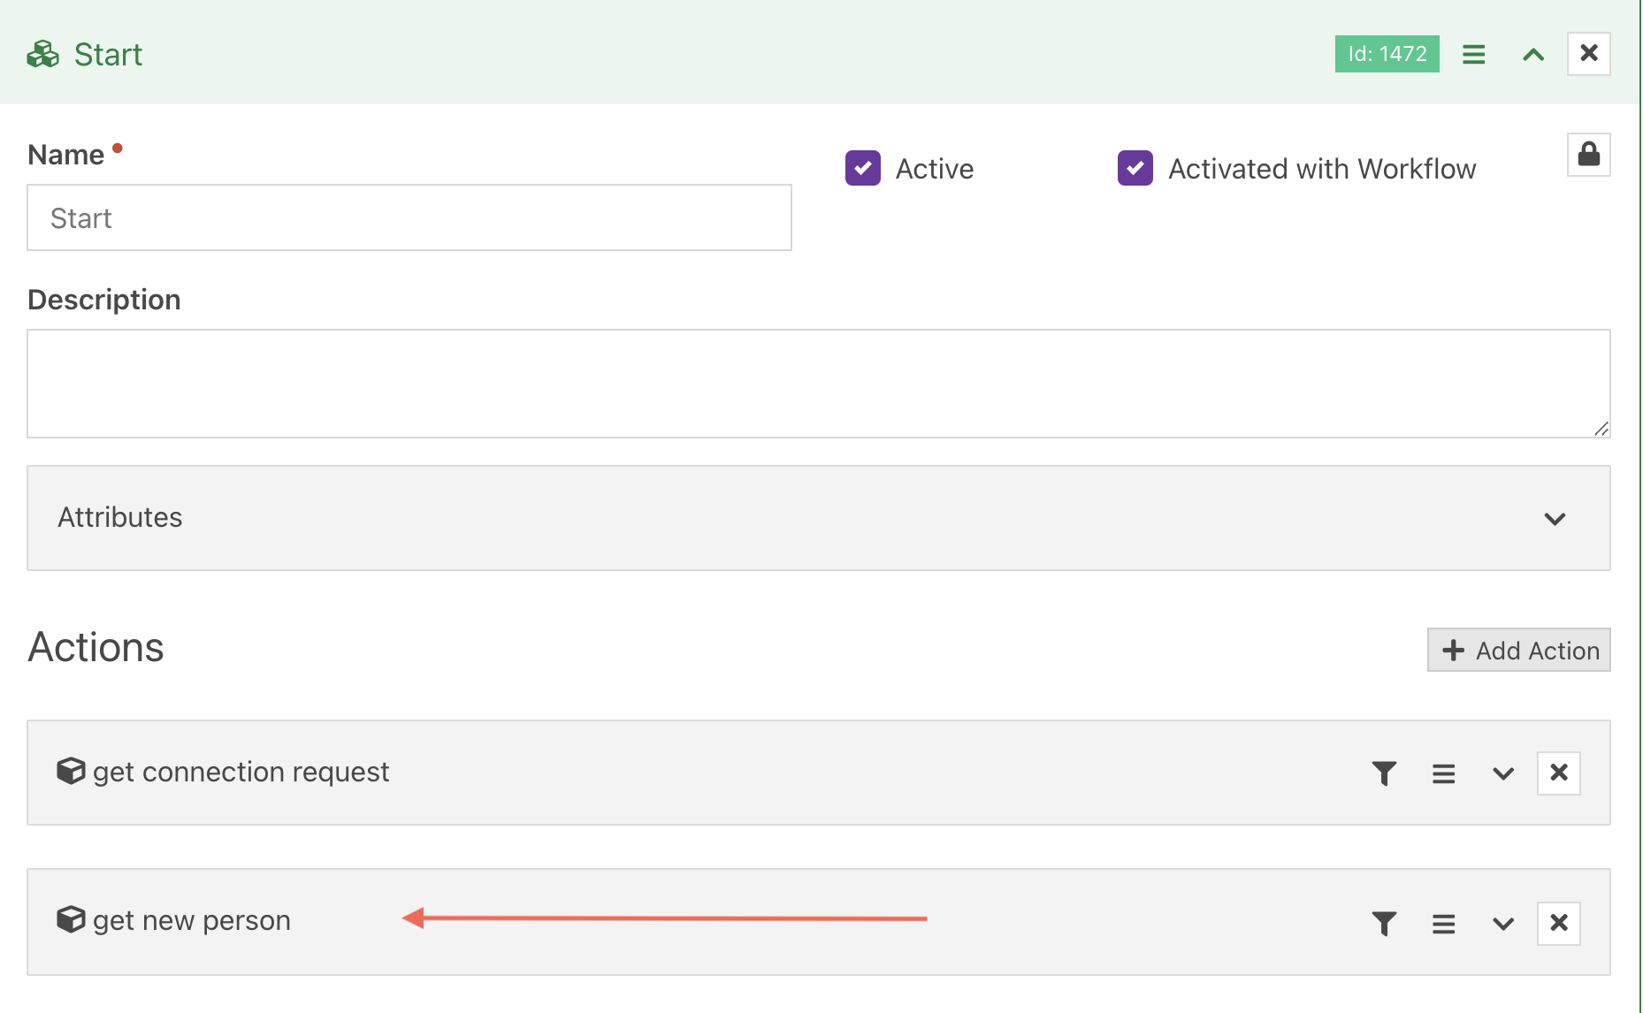The image size is (1643, 1013).
Task: Click the Start heading text
Action: pyautogui.click(x=108, y=55)
